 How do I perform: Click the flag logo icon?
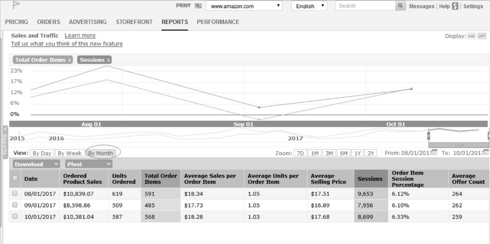16,5
